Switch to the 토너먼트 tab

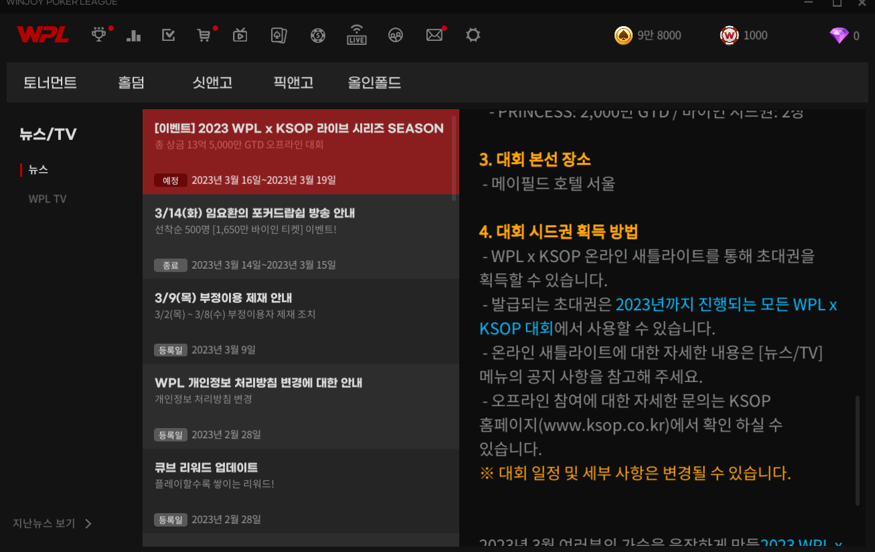click(50, 83)
